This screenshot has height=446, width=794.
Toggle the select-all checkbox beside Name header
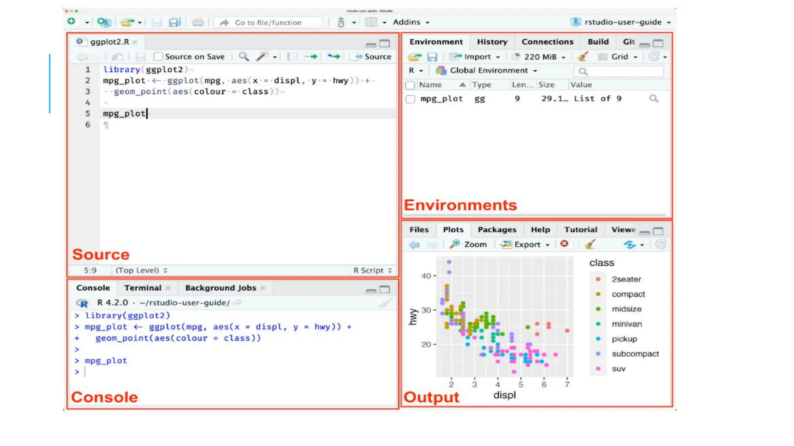pos(410,85)
